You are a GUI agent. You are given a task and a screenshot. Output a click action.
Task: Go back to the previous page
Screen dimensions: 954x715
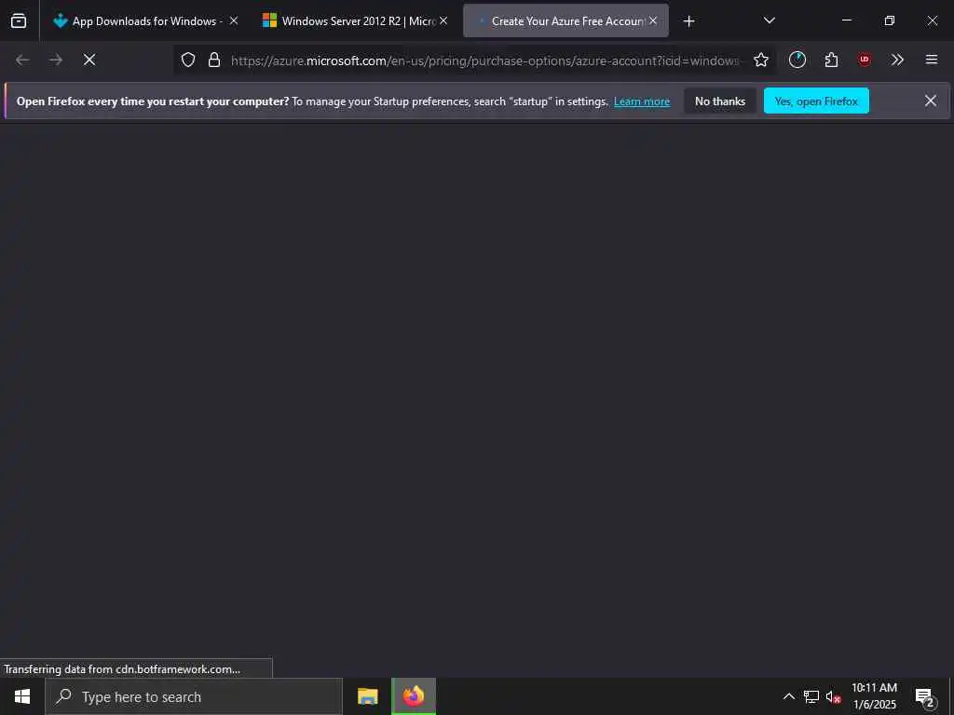[22, 60]
